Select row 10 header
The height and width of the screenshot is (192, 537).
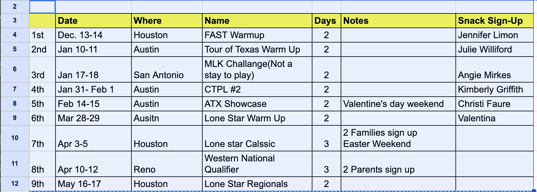(15, 138)
